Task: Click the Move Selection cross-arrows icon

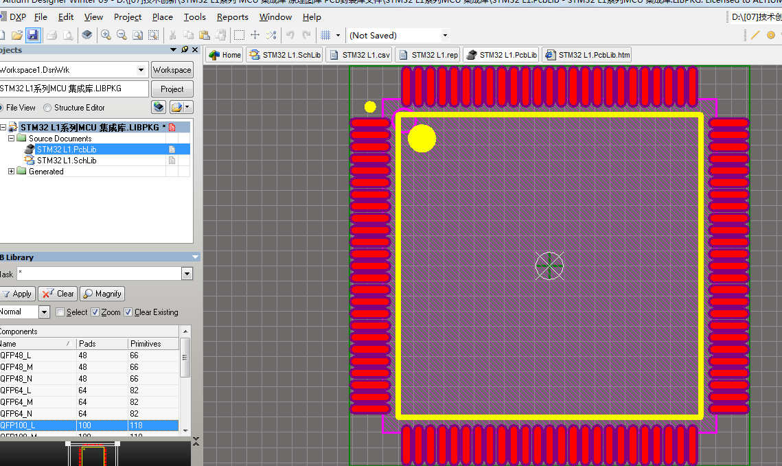Action: [x=255, y=35]
